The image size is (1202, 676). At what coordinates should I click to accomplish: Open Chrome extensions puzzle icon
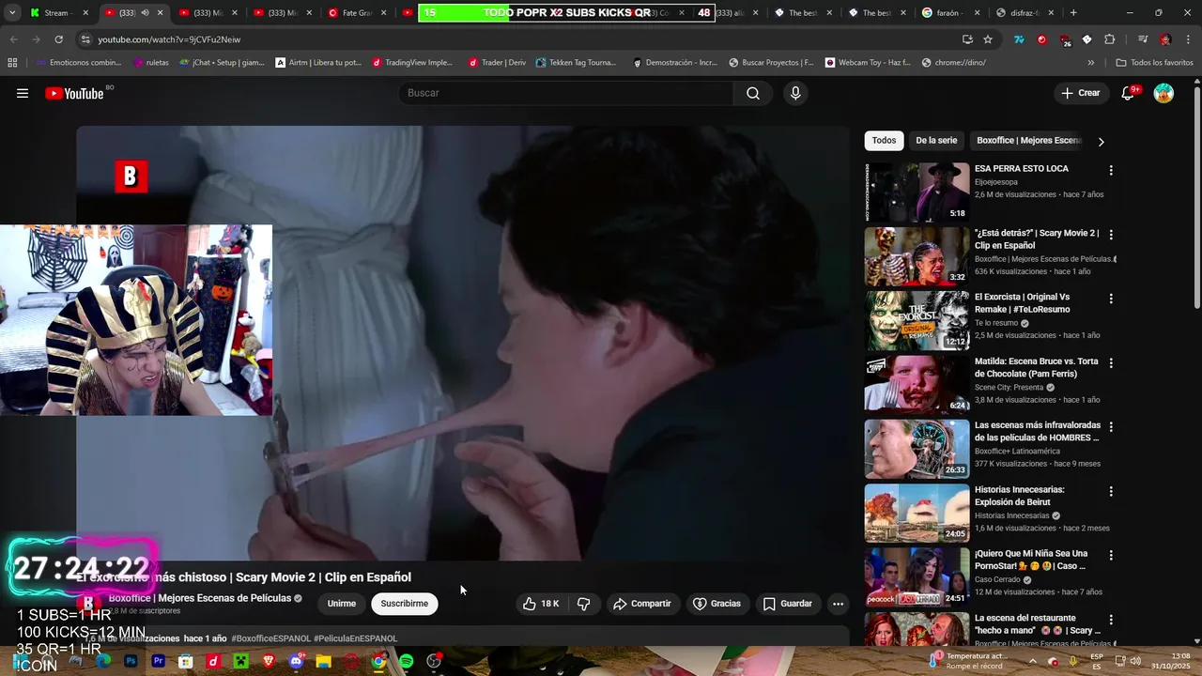pyautogui.click(x=1109, y=39)
